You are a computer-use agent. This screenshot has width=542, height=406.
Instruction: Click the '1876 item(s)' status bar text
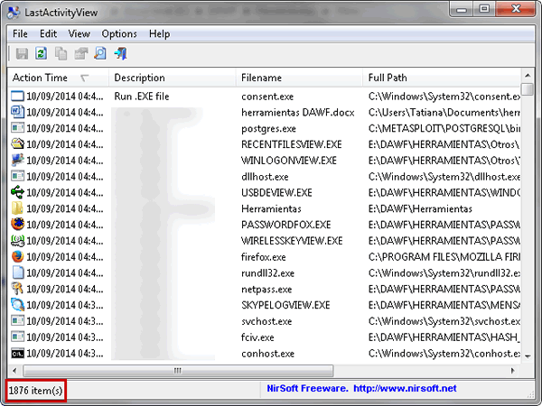[35, 391]
